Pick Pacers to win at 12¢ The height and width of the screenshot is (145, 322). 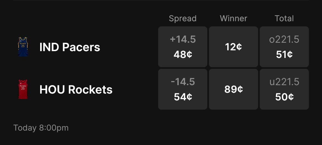click(x=234, y=47)
